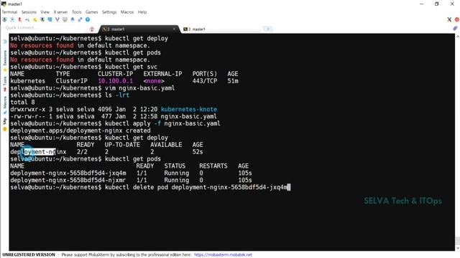This screenshot has width=460, height=258.
Task: Click the Split terminal icon in toolbar
Action: [50, 19]
